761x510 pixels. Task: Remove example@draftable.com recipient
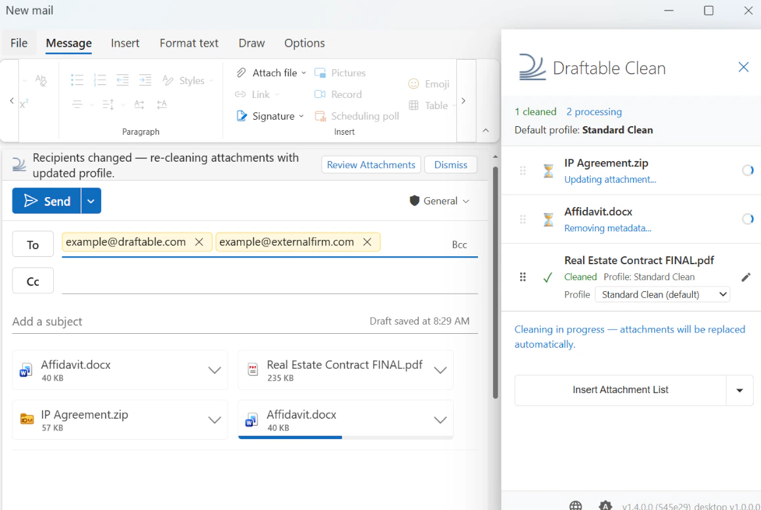pyautogui.click(x=199, y=242)
